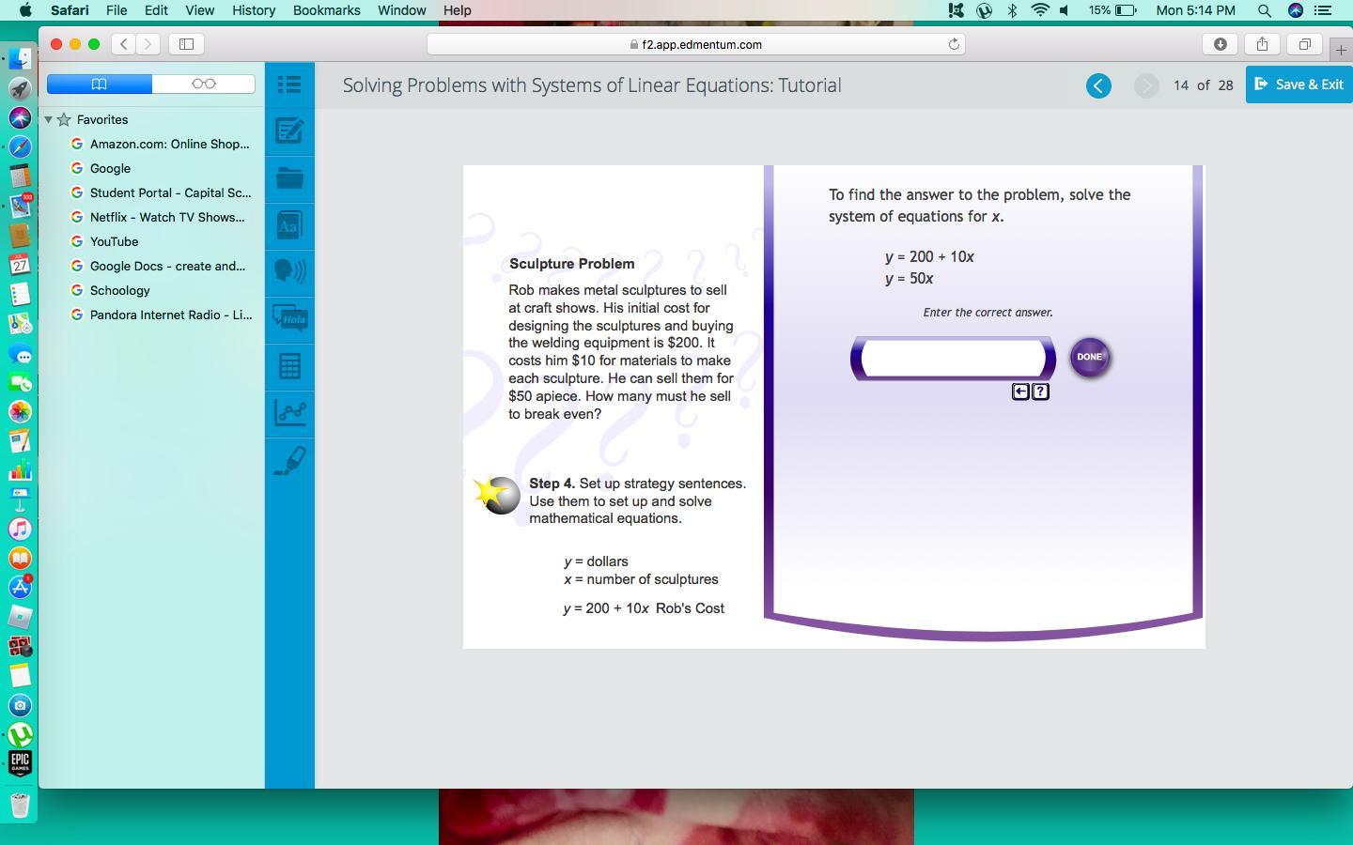Click the answer input field
1353x845 pixels.
(953, 358)
